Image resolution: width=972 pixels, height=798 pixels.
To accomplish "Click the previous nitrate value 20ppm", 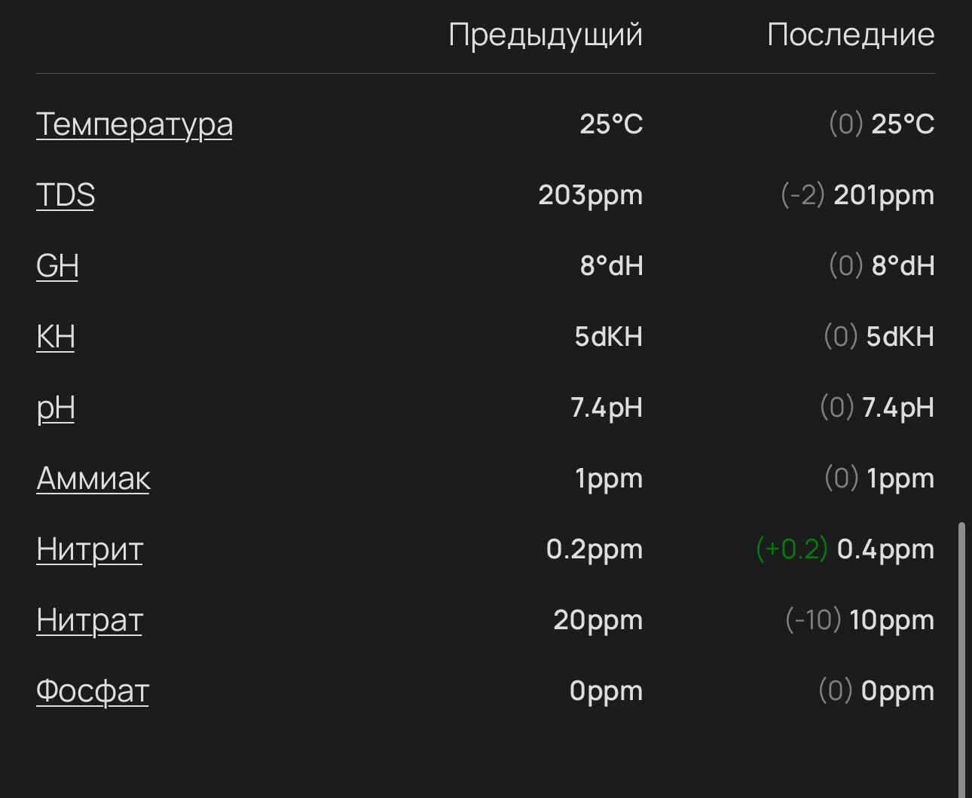I will coord(598,620).
